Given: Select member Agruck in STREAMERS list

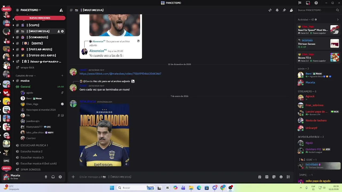Looking at the screenshot, I should (318, 97).
